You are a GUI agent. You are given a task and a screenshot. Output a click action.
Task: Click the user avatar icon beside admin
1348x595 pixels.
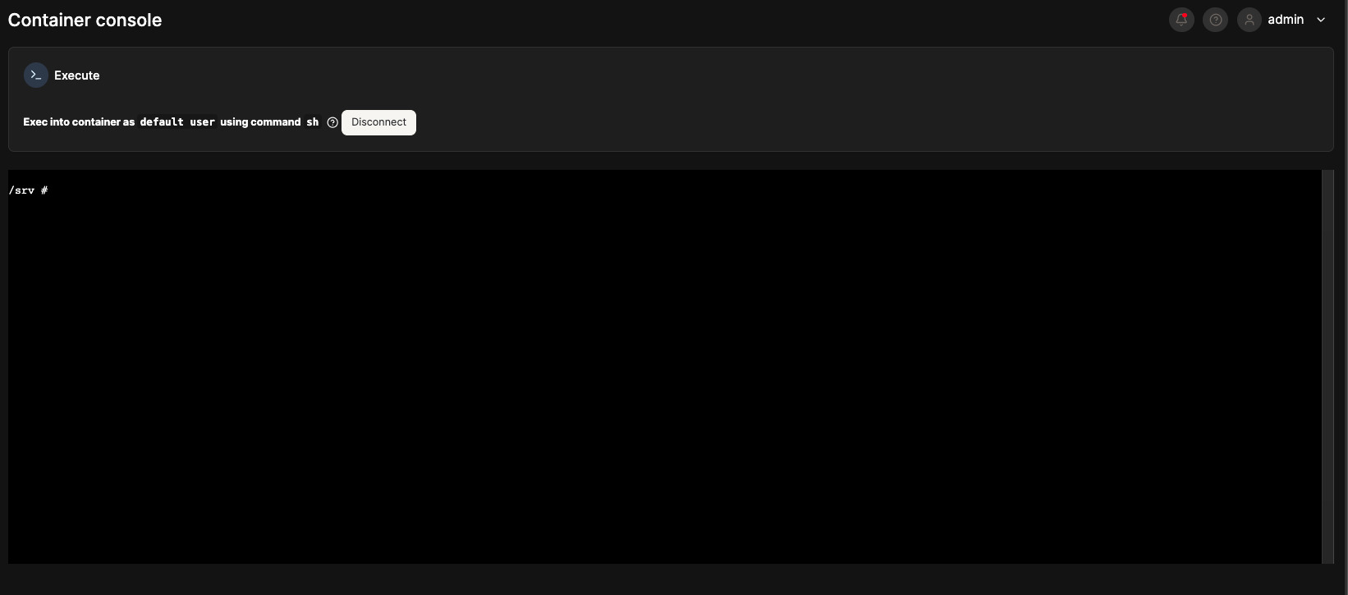coord(1249,20)
